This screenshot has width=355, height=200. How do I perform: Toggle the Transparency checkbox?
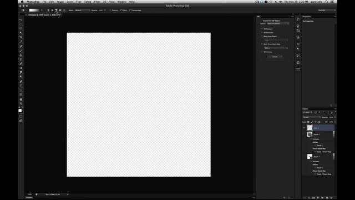(x=130, y=10)
